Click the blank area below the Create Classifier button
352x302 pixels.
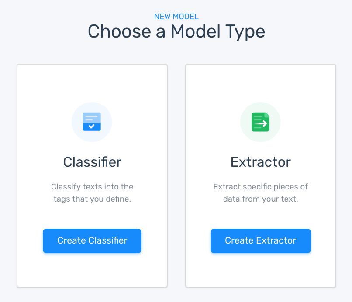coord(92,271)
